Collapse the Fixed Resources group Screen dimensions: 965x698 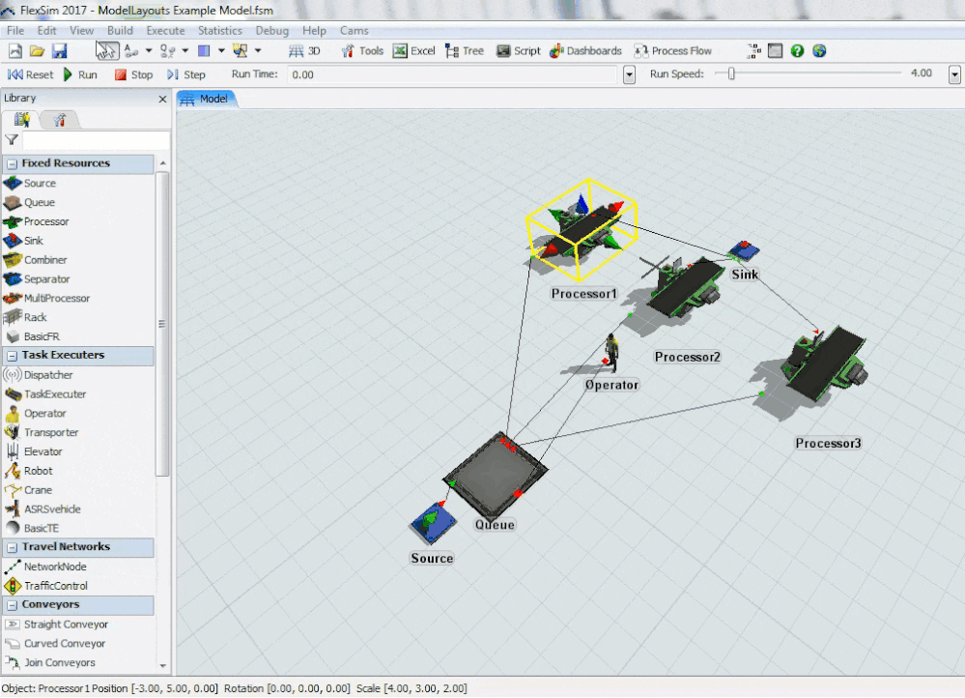12,163
